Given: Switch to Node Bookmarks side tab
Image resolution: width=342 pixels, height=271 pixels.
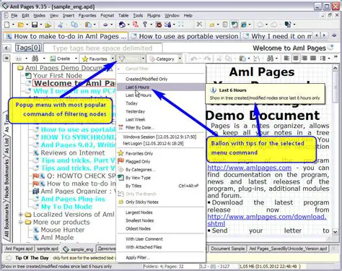Looking at the screenshot, I should pyautogui.click(x=6, y=178).
